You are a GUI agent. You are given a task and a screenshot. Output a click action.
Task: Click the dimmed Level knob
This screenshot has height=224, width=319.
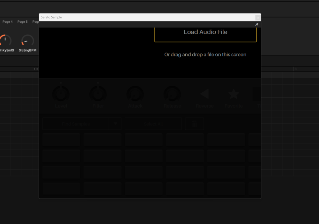click(x=61, y=93)
